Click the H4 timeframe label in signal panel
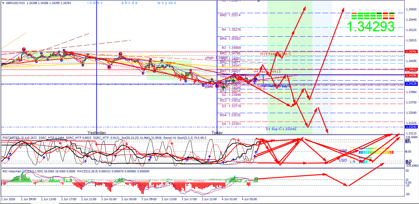This screenshot has width=419, height=204. point(385,10)
